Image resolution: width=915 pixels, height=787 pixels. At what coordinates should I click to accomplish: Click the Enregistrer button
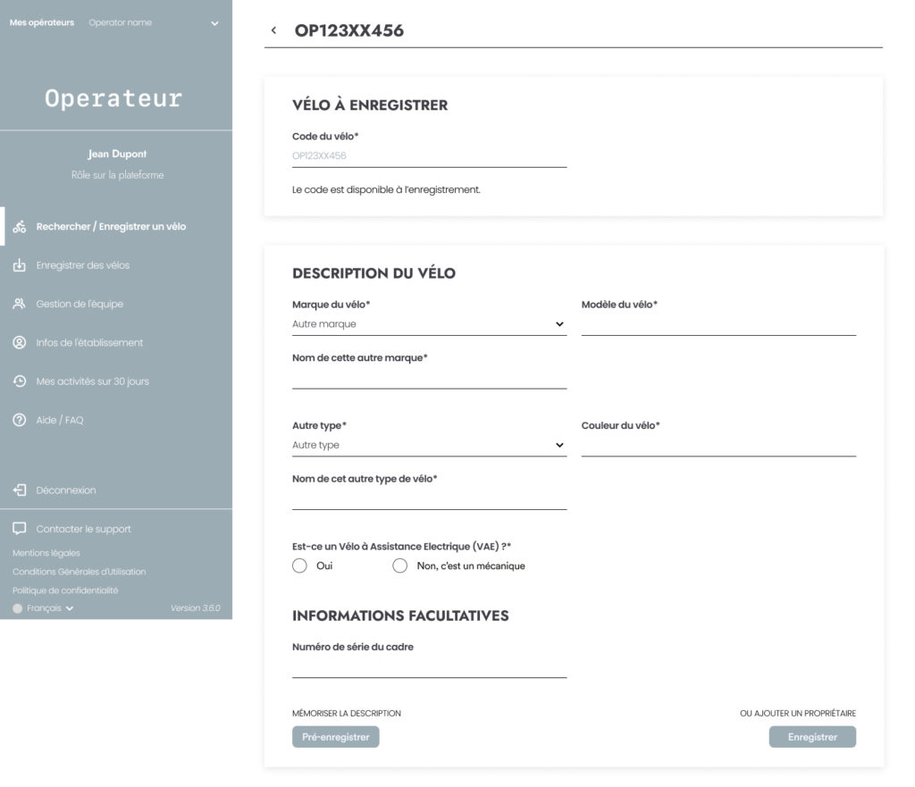(x=812, y=737)
